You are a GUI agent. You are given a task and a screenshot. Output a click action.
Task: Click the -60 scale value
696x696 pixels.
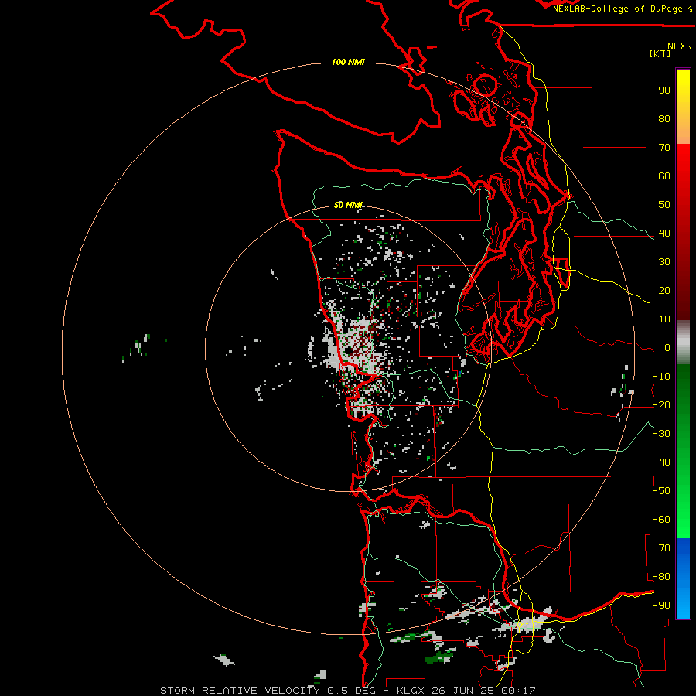661,520
